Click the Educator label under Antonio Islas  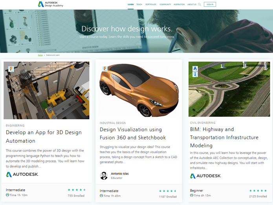tap(117, 178)
